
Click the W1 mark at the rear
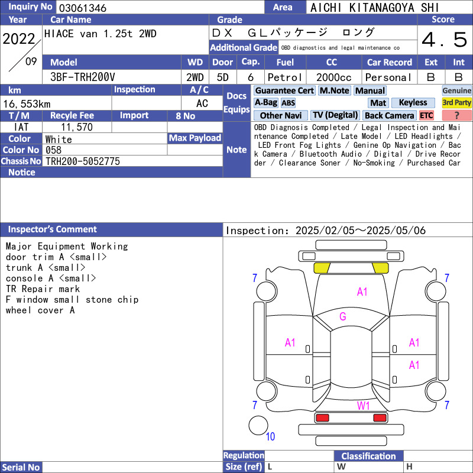pos(362,406)
